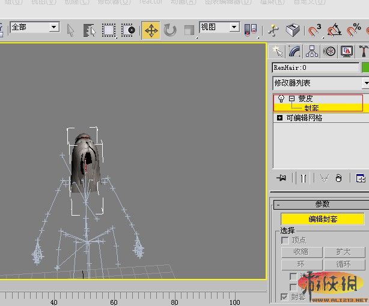Viewport: 369px width, 306px height.
Task: Click the 编辑封套 button
Action: (x=322, y=219)
